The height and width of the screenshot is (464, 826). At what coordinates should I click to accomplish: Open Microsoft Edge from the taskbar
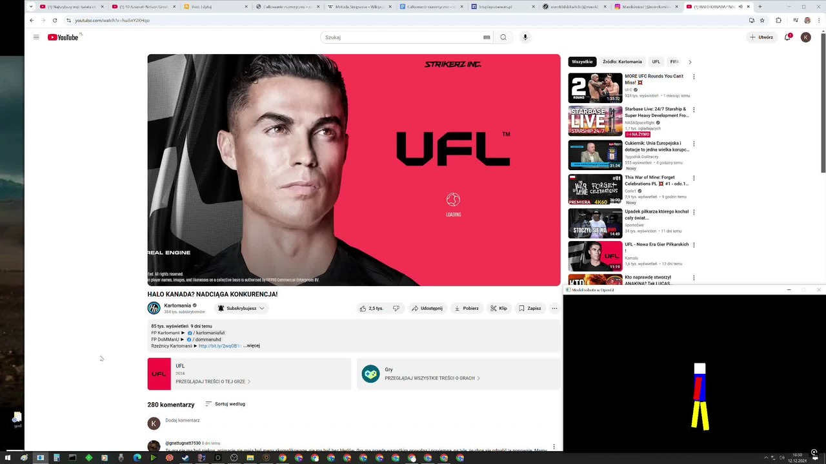tap(137, 458)
